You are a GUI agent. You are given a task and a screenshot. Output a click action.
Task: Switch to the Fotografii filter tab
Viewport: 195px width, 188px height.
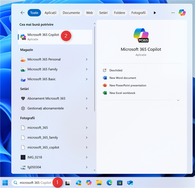[138, 13]
